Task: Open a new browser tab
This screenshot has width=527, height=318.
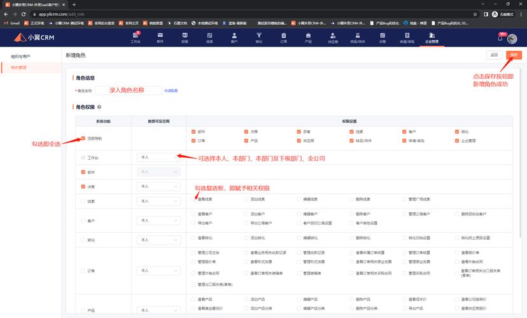Action: pos(74,4)
